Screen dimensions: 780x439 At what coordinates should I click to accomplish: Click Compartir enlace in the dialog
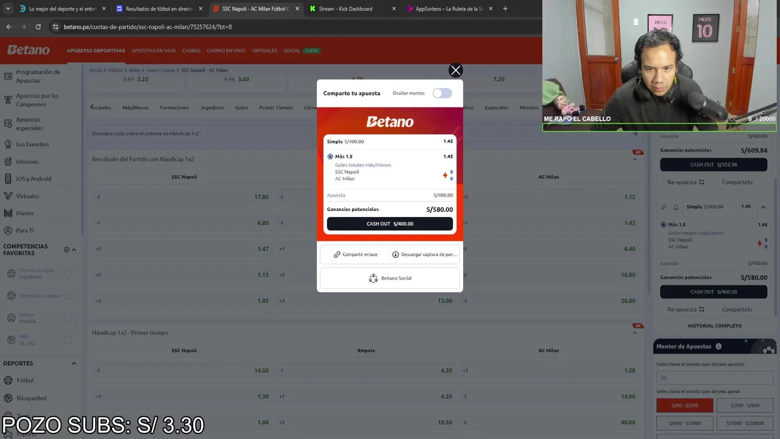pyautogui.click(x=355, y=254)
